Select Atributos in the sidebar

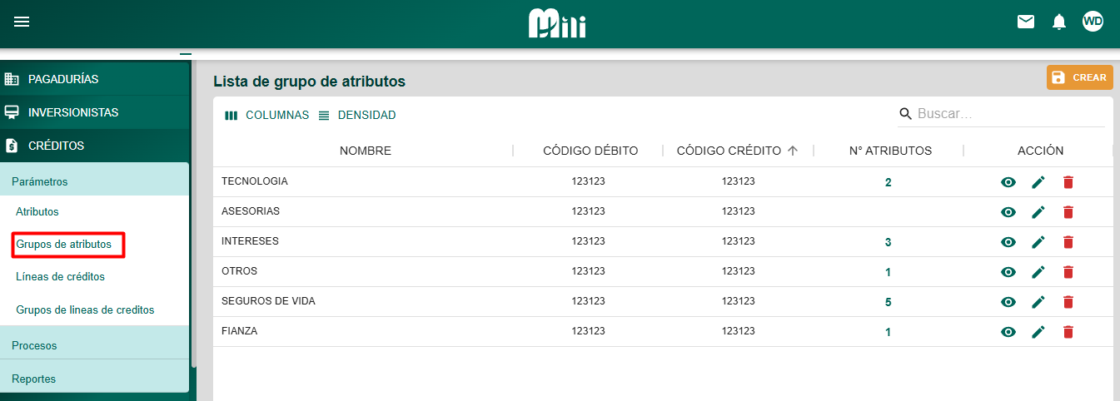[x=37, y=212]
